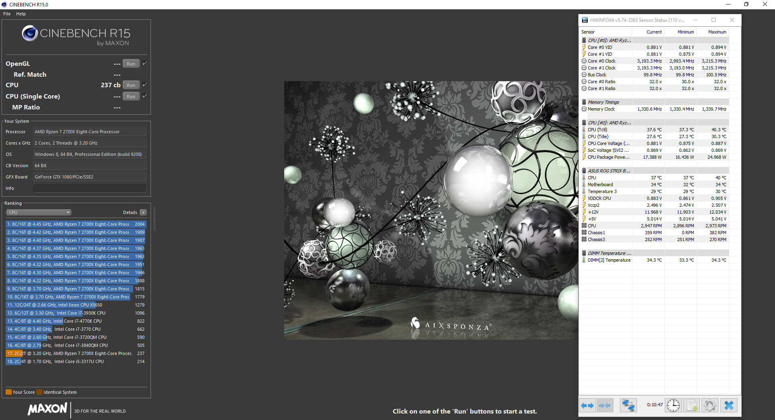Click the GFX Board field GeForce GTX 1080
Viewport: 775px width, 420px height.
tap(90, 177)
